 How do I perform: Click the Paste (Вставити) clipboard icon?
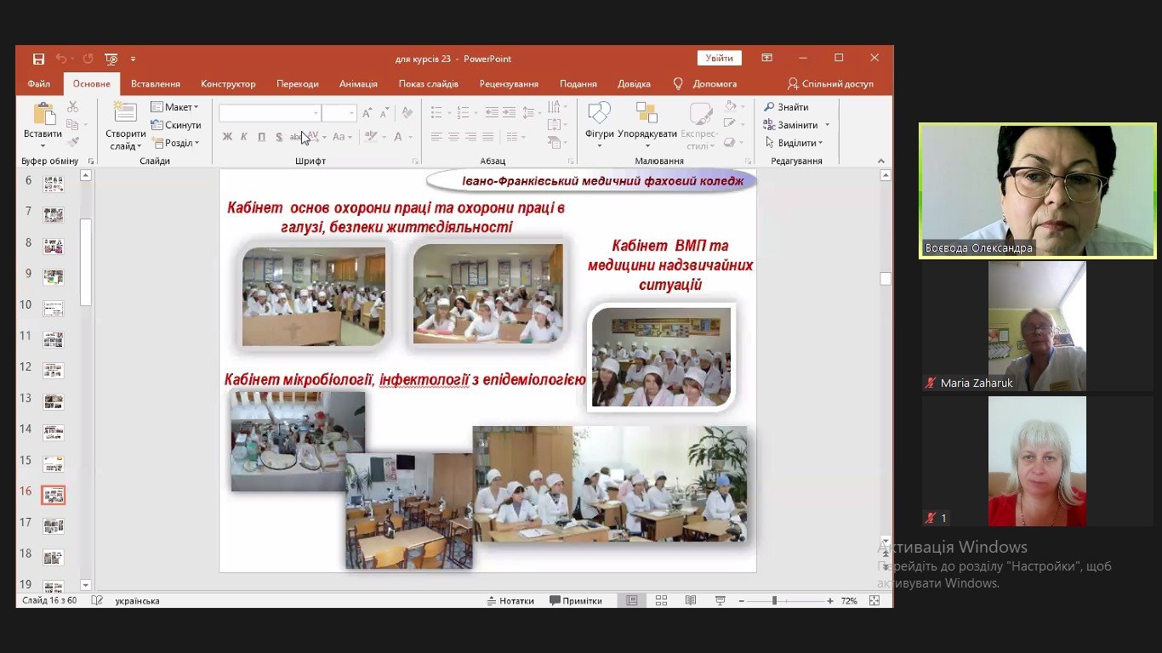coord(43,114)
